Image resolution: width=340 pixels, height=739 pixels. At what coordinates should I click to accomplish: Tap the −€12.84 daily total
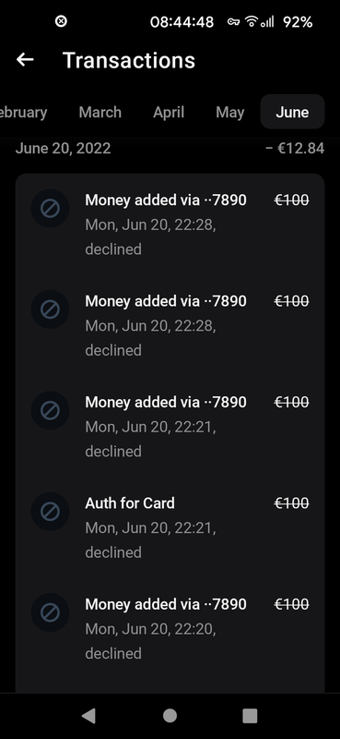coord(295,149)
